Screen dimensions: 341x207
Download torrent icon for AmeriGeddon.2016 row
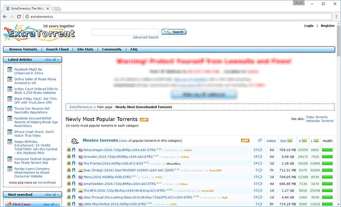click(69, 183)
